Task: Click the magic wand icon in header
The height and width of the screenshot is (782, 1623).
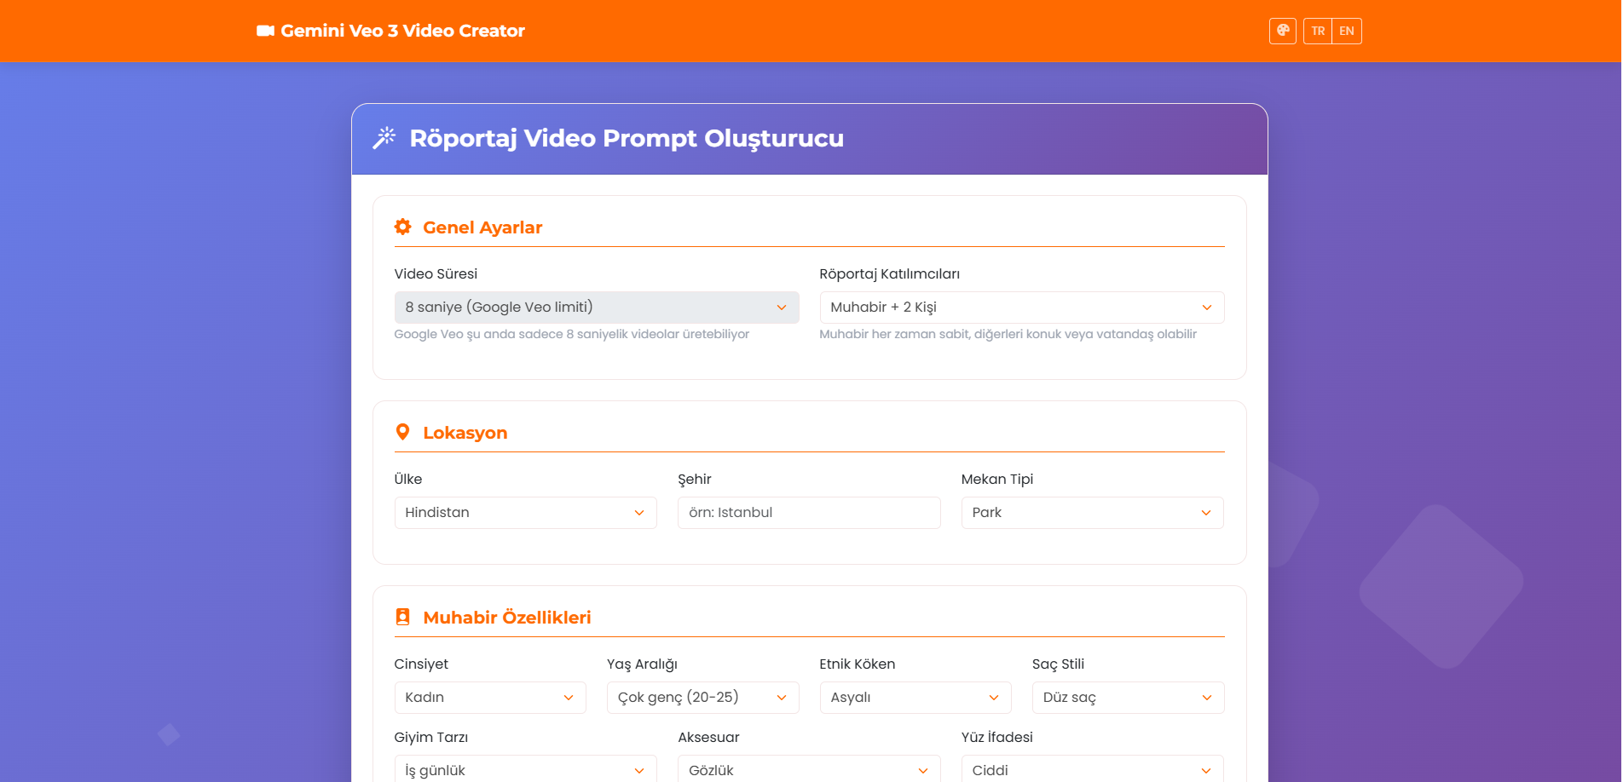Action: point(384,138)
